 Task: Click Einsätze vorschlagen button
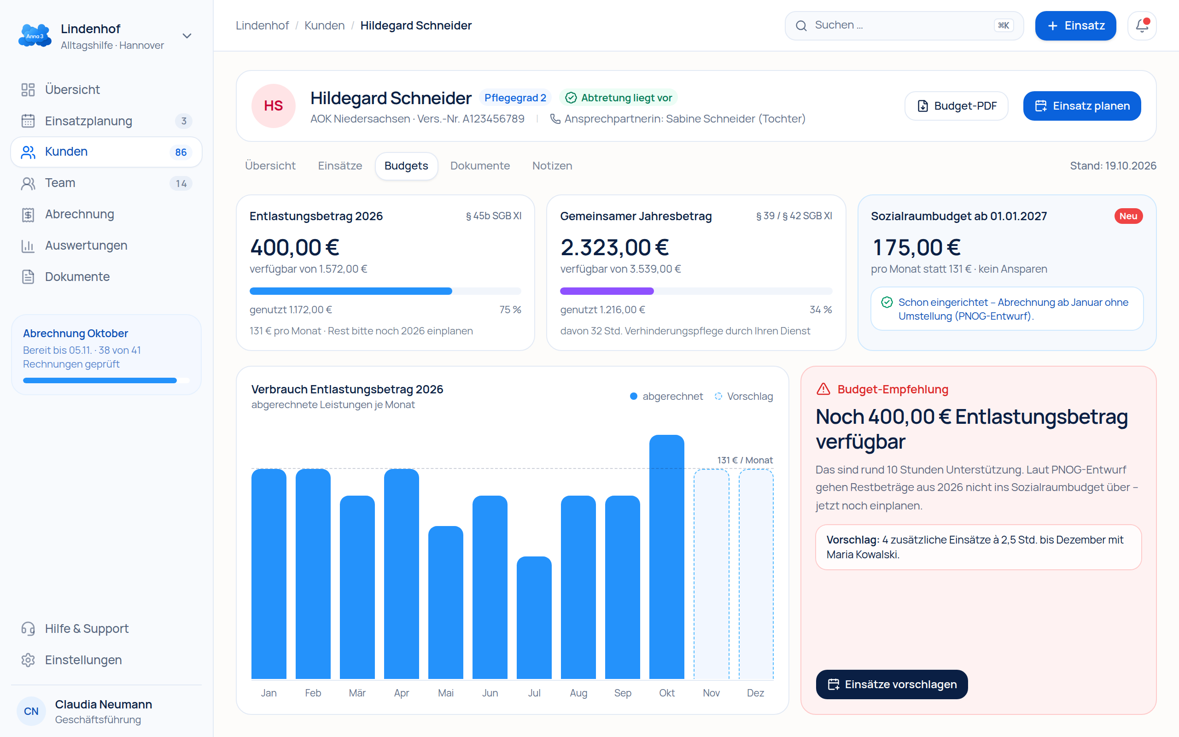pos(892,684)
